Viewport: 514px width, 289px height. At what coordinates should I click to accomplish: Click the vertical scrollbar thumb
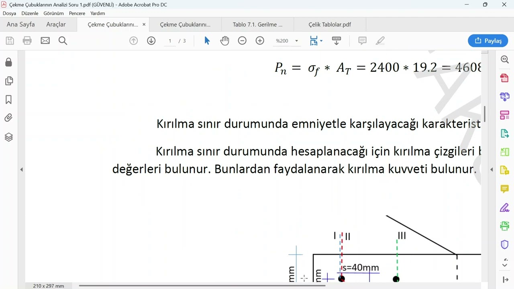[x=485, y=114]
